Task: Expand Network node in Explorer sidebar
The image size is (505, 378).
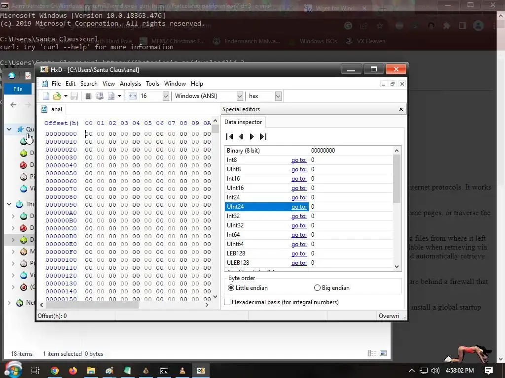Action: pos(9,303)
